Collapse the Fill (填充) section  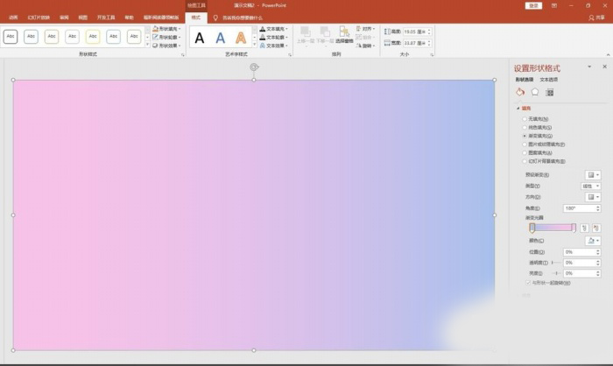pyautogui.click(x=518, y=109)
